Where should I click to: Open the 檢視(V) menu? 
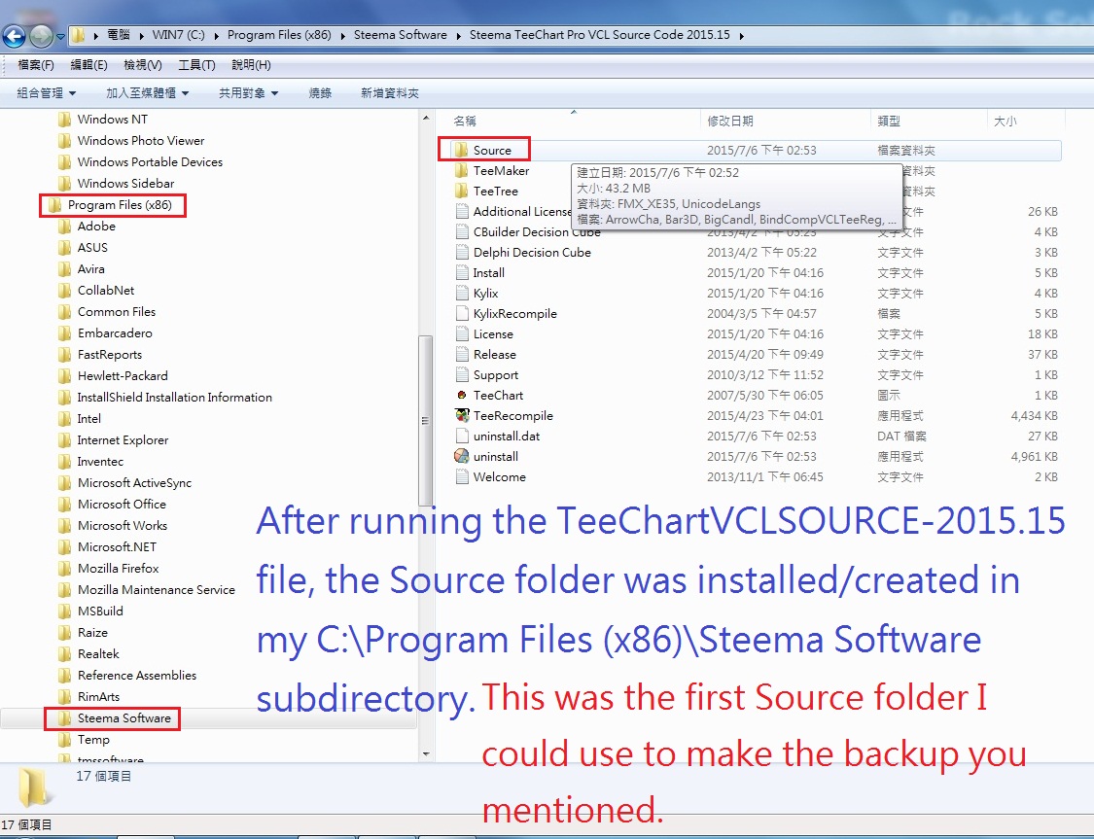click(x=142, y=65)
